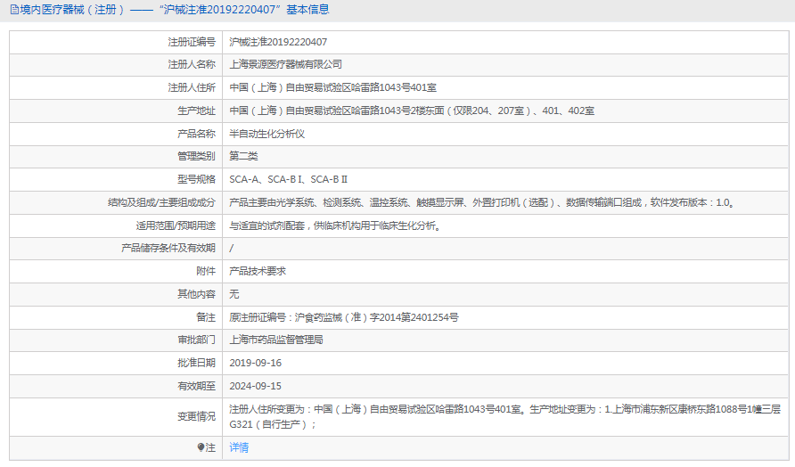Image resolution: width=795 pixels, height=467 pixels.
Task: Click the document icon before 境内医疗器械 title
Action: pyautogui.click(x=14, y=10)
